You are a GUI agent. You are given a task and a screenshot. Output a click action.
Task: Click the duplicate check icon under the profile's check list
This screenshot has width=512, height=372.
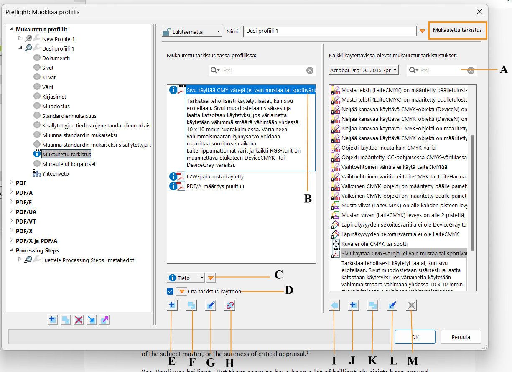coord(191,306)
